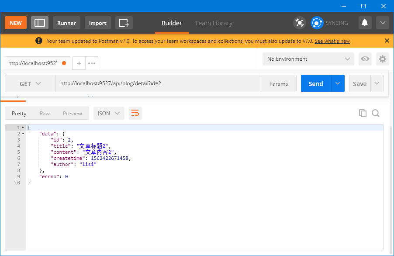
Task: Click the Save button
Action: pyautogui.click(x=359, y=83)
